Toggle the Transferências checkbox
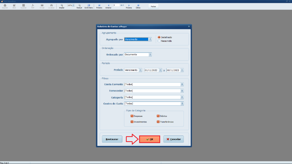 (x=158, y=122)
